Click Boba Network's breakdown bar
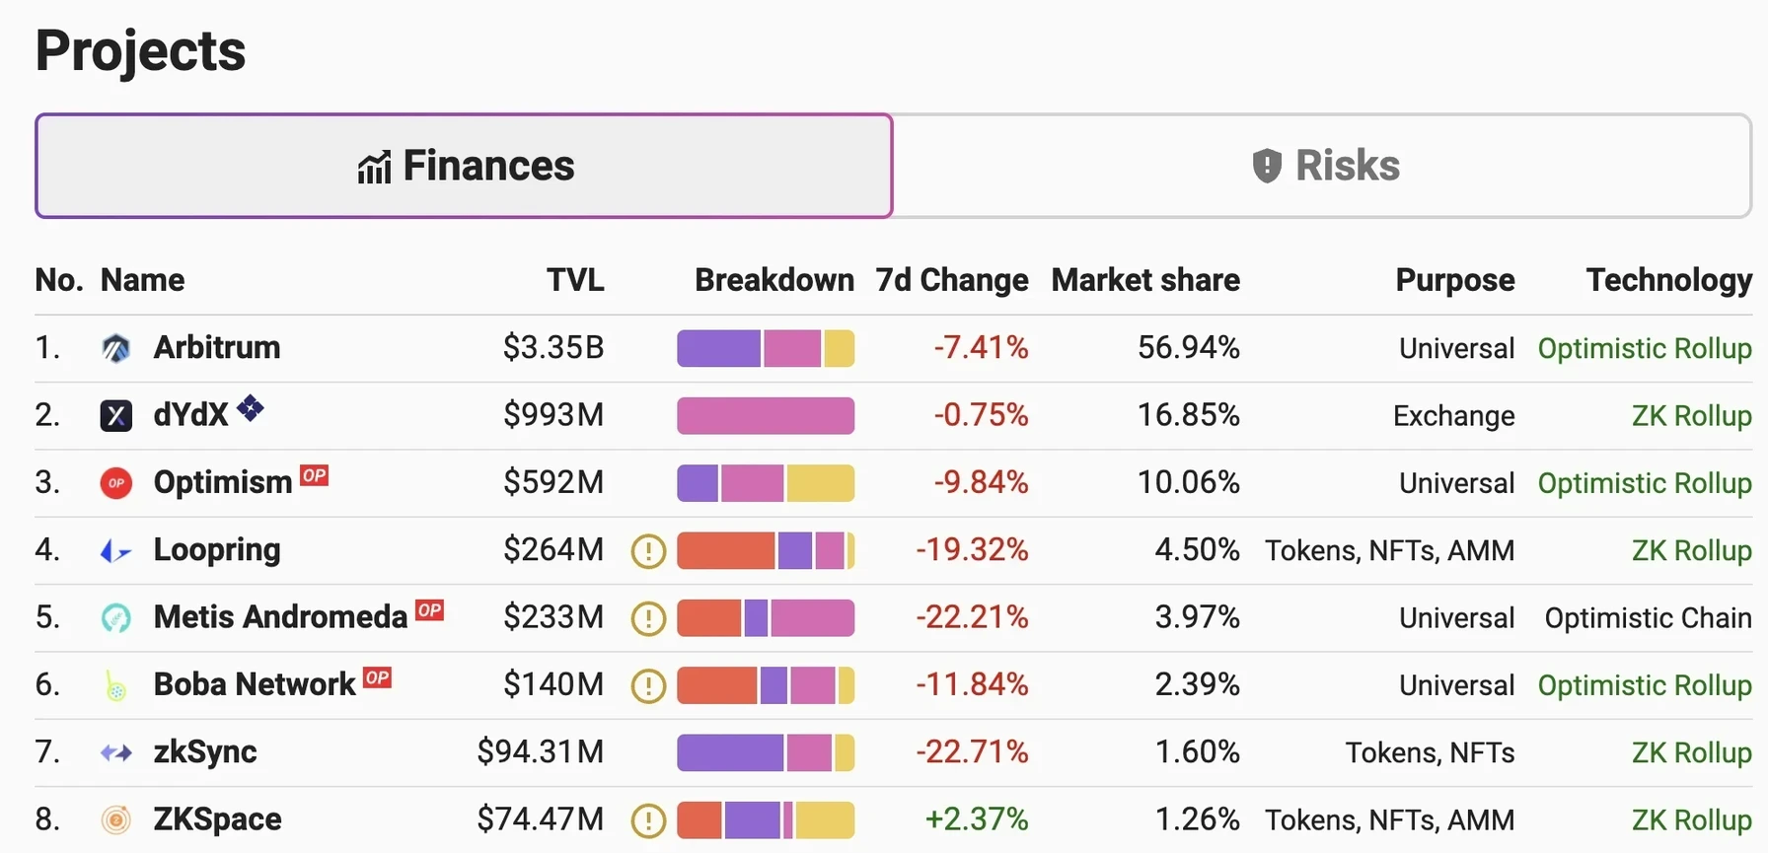Screen dimensions: 1768x853 click(766, 685)
